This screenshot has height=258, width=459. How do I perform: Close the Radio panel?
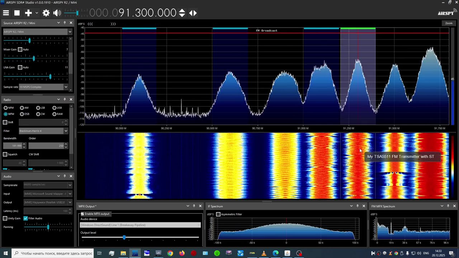pos(71,100)
